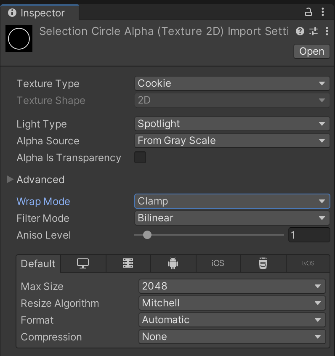Click the Open button
The image size is (335, 356).
[311, 51]
